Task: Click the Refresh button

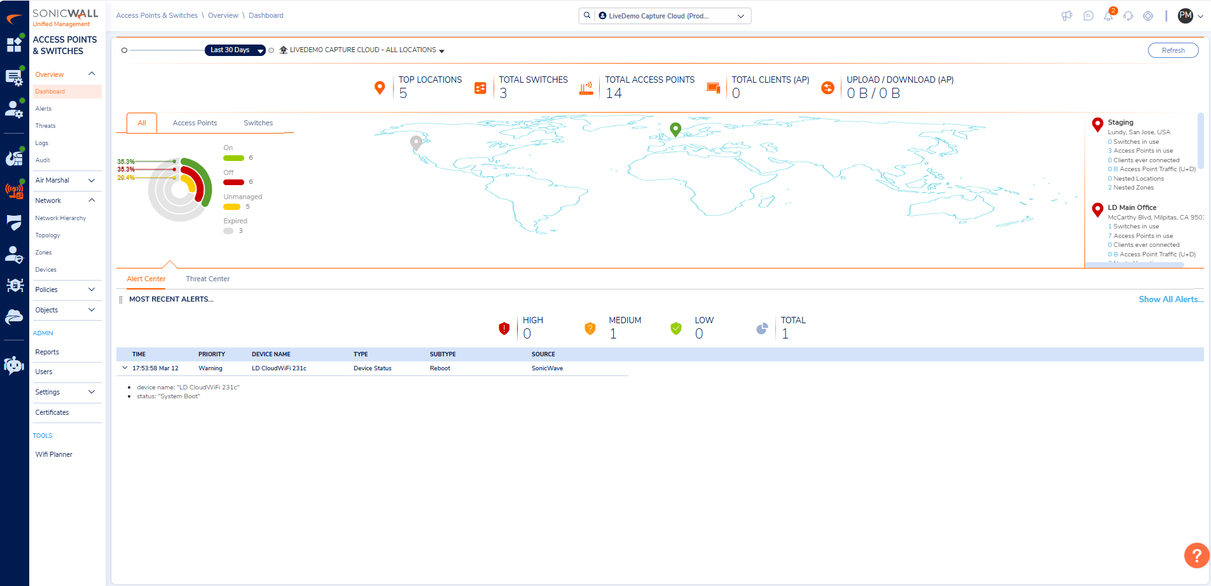Action: coord(1173,50)
